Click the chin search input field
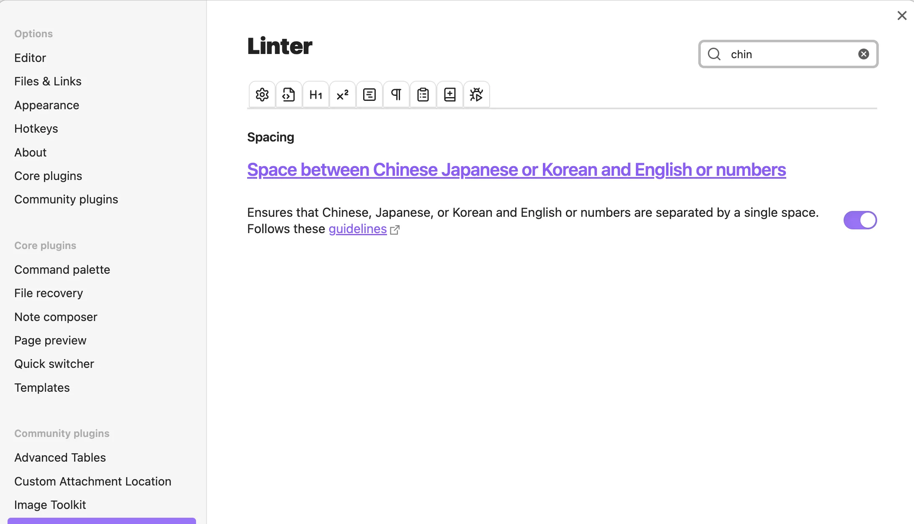The width and height of the screenshot is (914, 524). tap(787, 54)
